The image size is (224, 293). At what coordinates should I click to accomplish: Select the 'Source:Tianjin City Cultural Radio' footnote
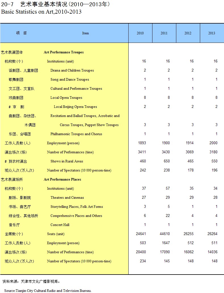(x=48, y=290)
